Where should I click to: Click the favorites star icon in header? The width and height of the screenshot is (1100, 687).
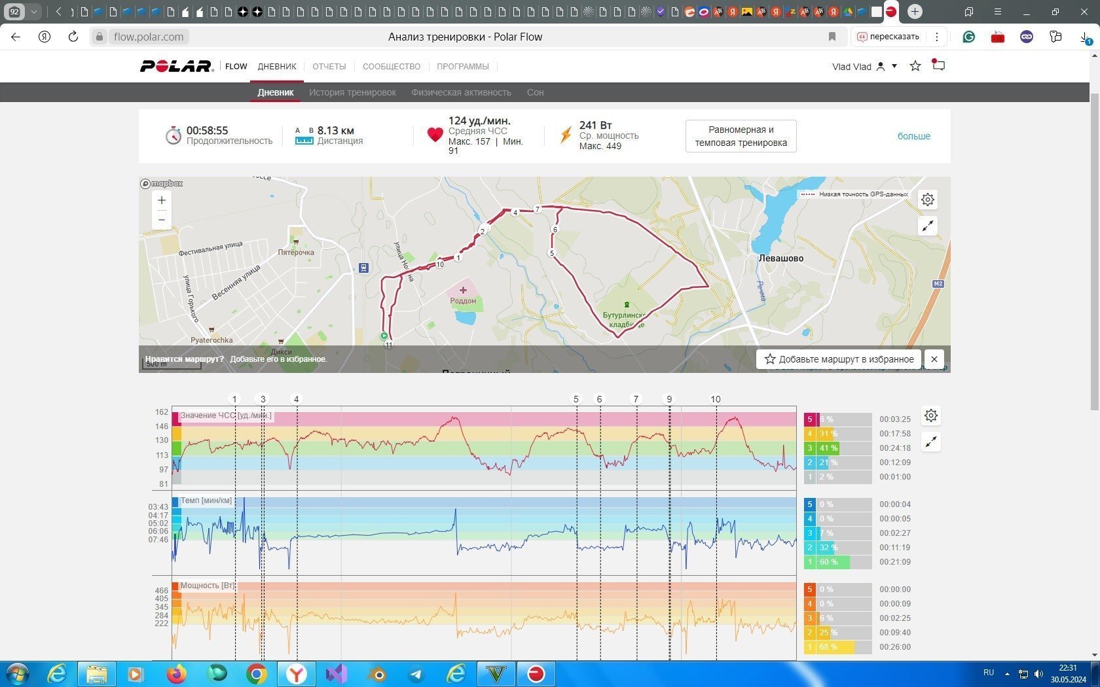915,66
